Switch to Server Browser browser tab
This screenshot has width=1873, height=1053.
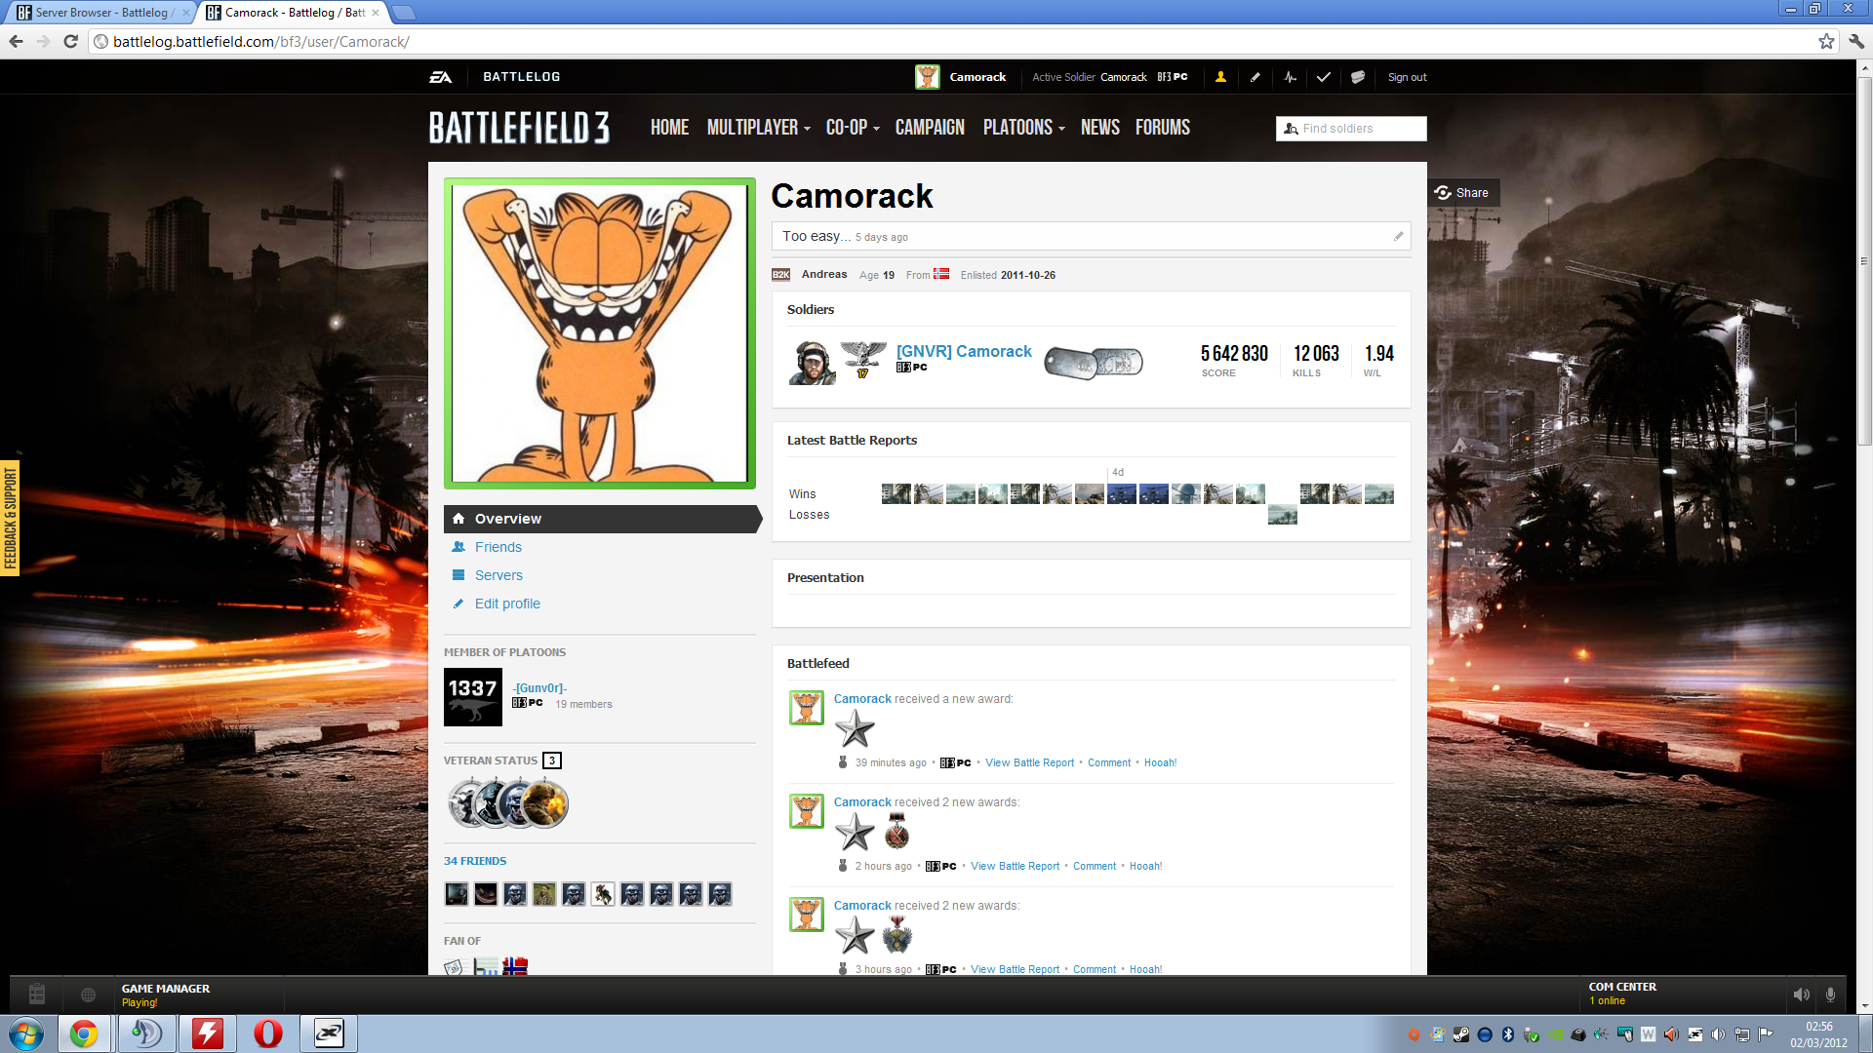(x=101, y=13)
